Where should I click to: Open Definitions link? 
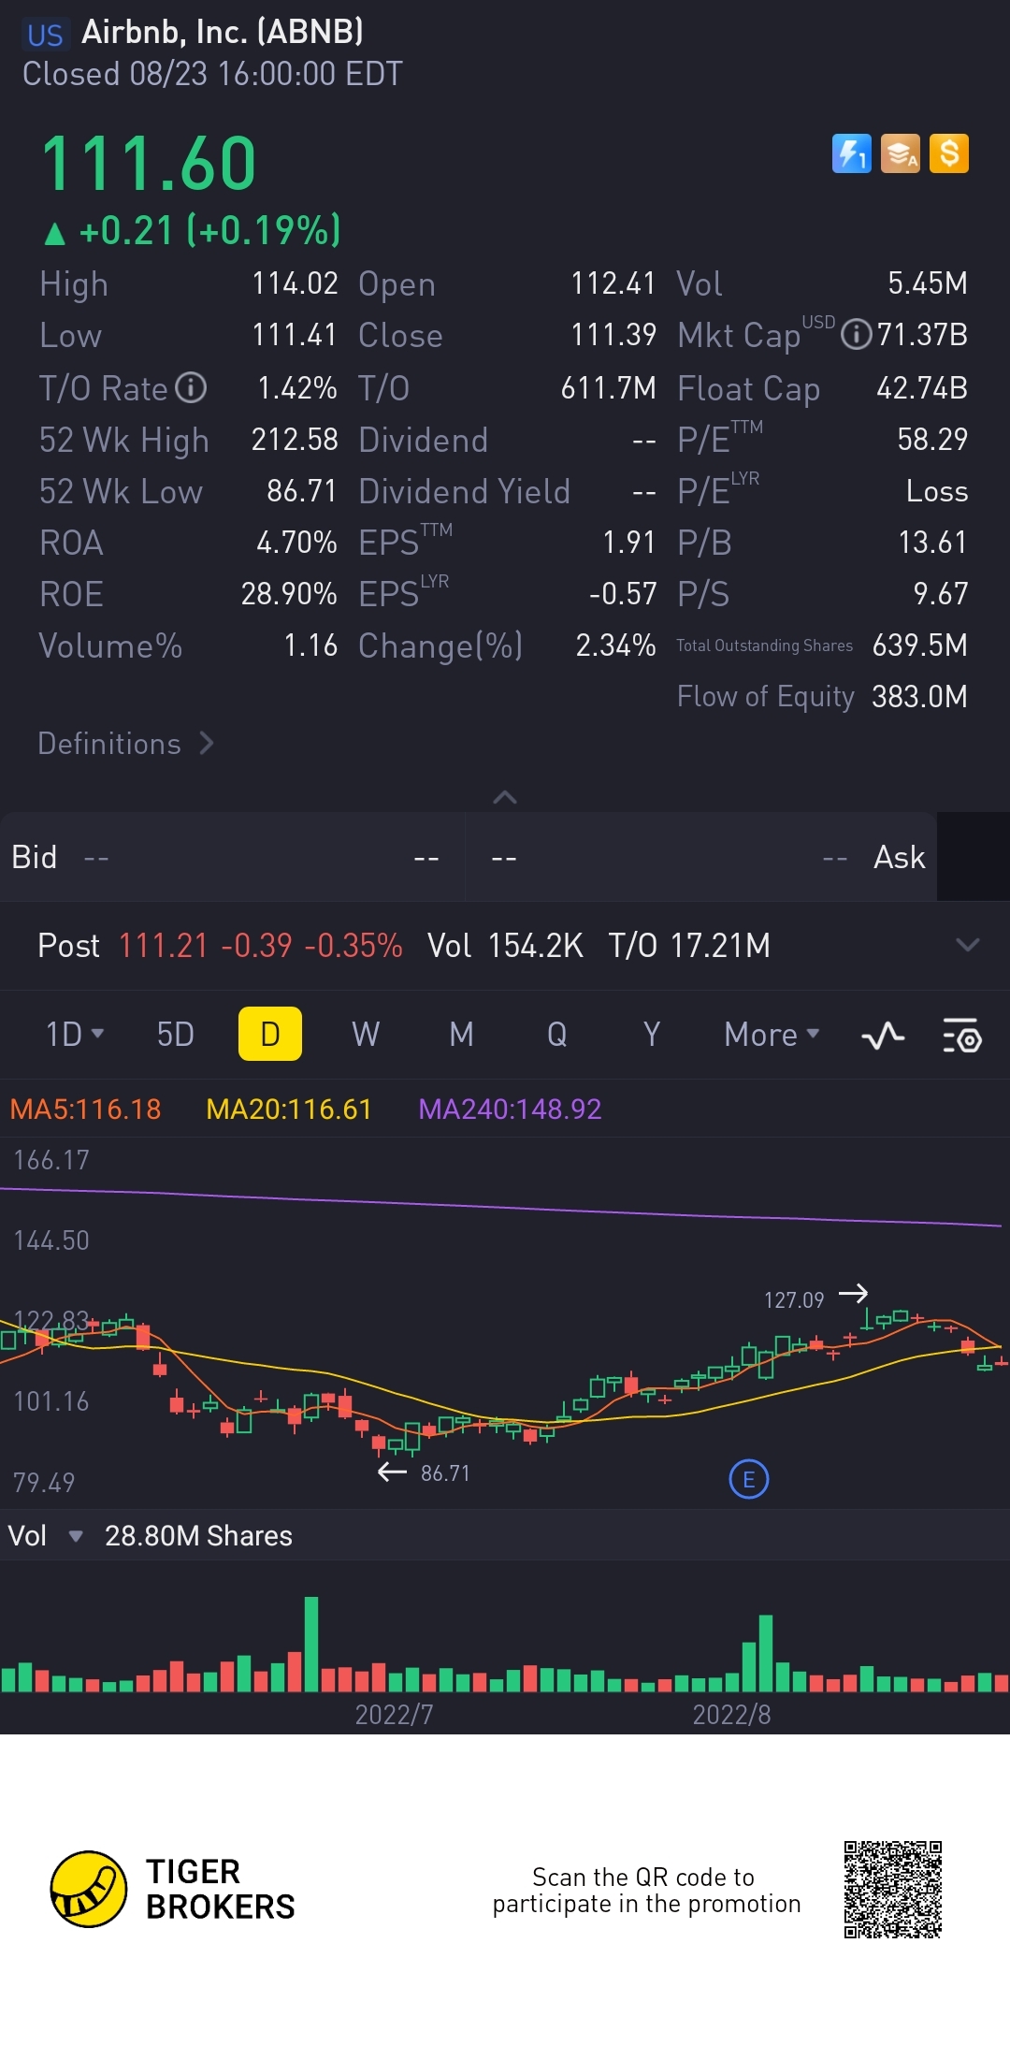[x=126, y=744]
